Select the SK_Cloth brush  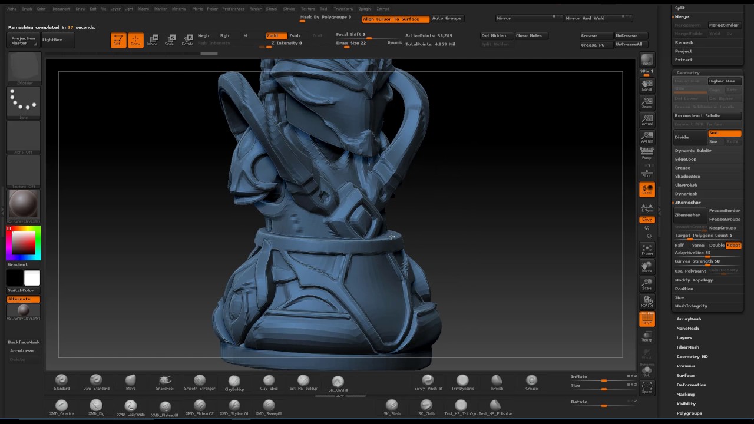(426, 406)
